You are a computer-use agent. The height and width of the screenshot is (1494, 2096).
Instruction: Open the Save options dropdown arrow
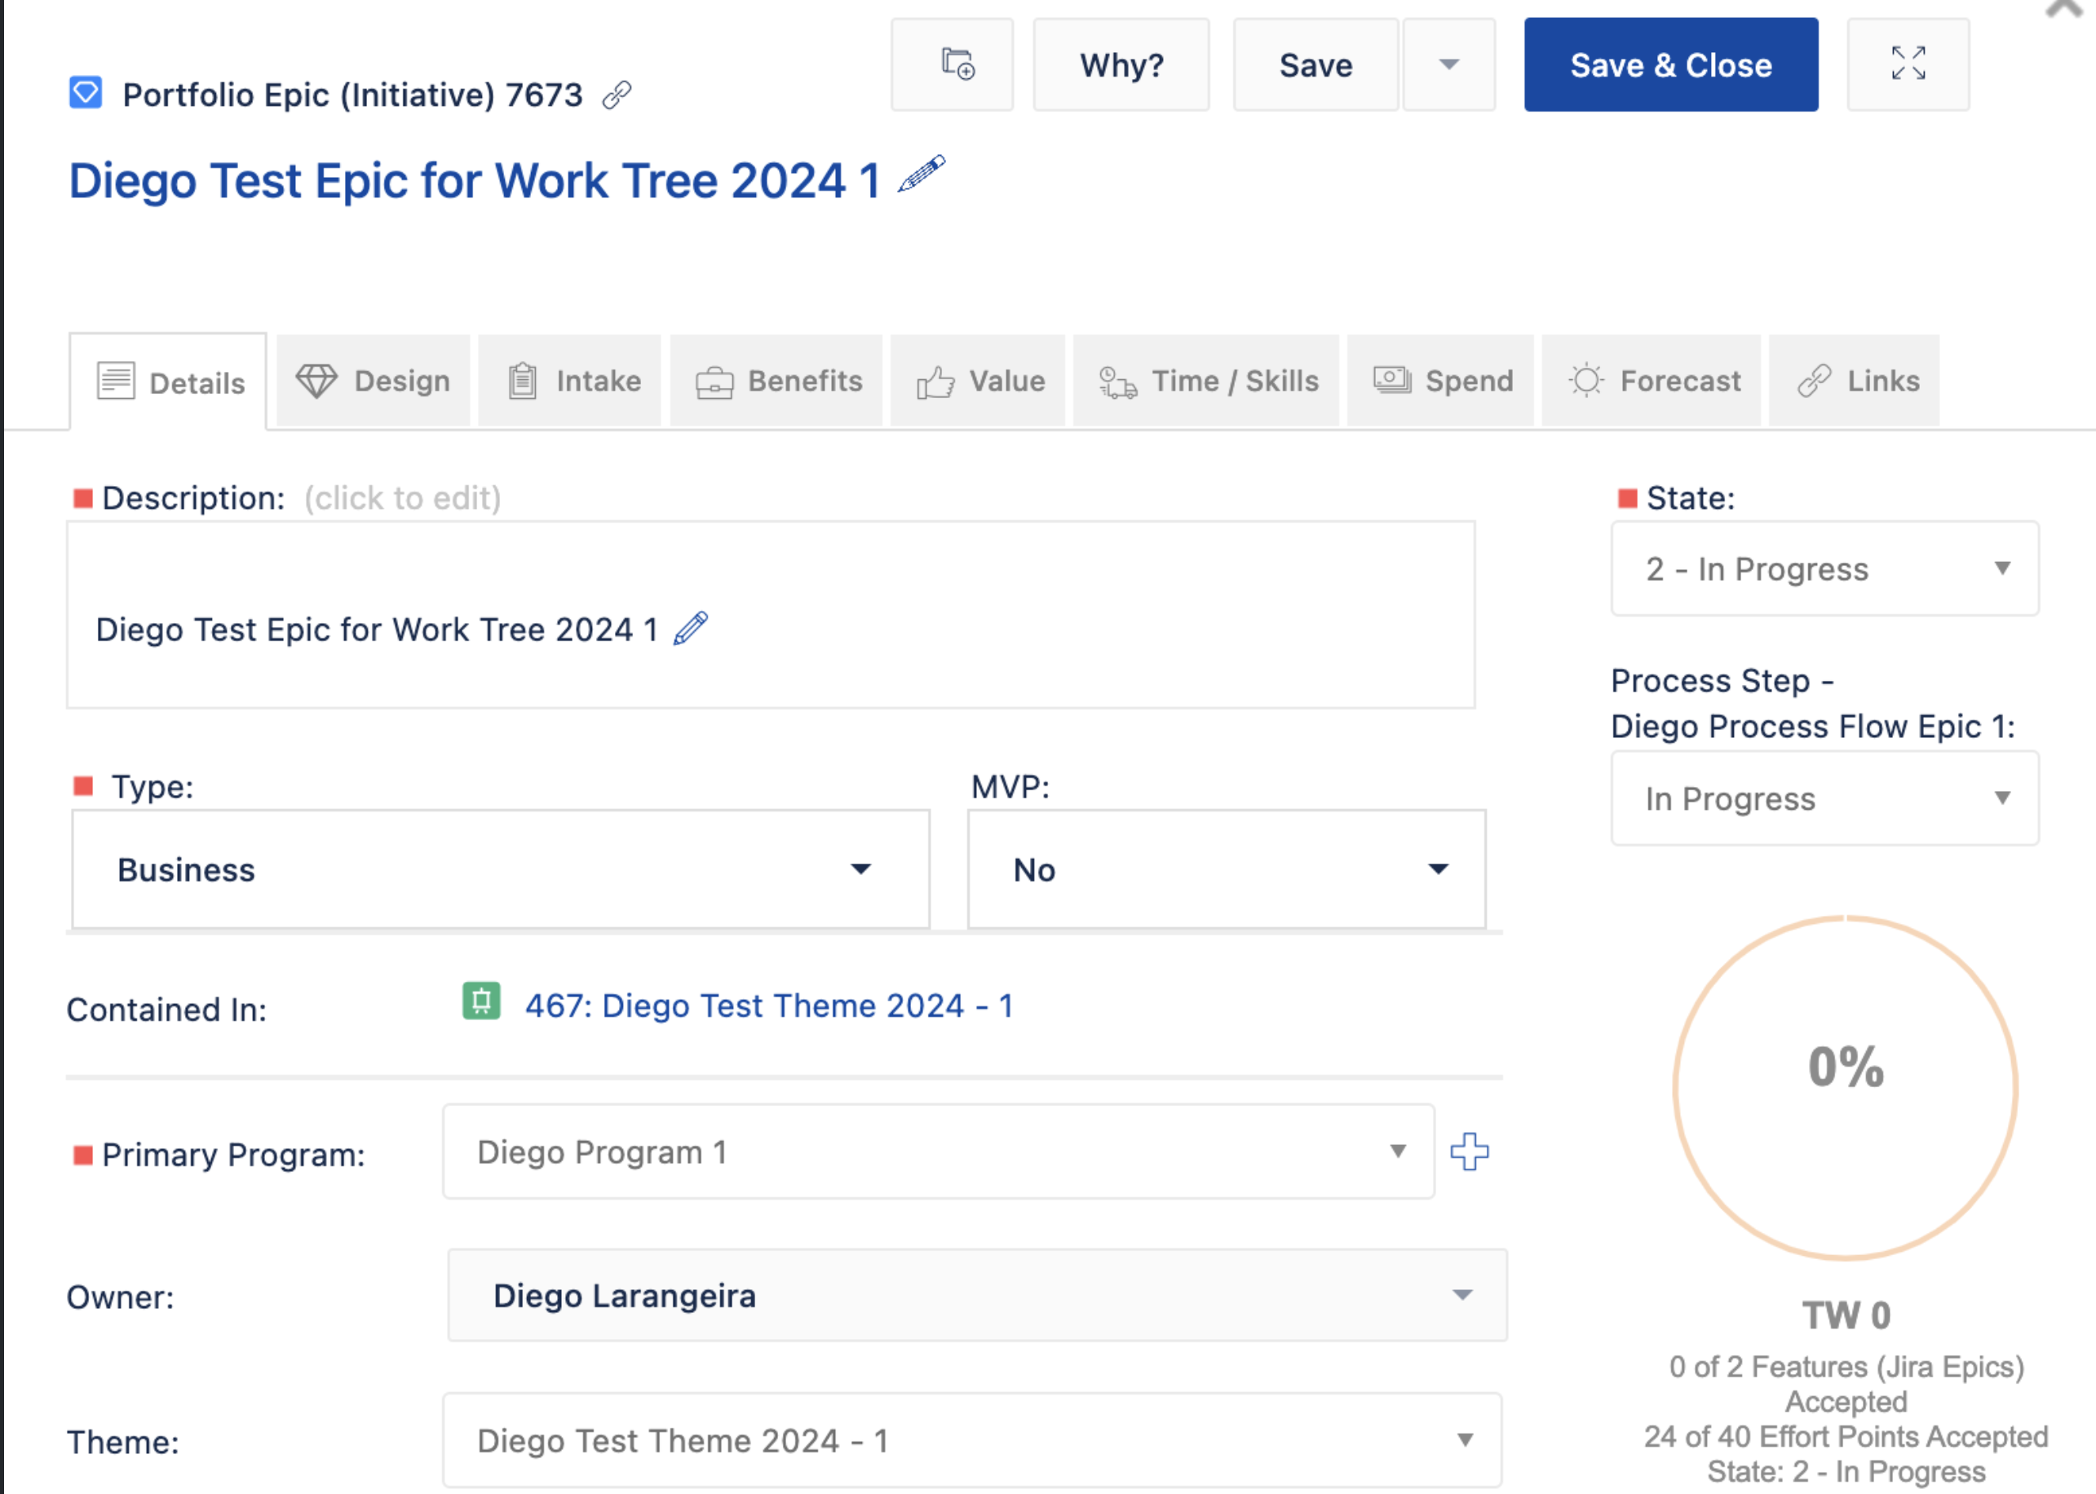tap(1448, 64)
